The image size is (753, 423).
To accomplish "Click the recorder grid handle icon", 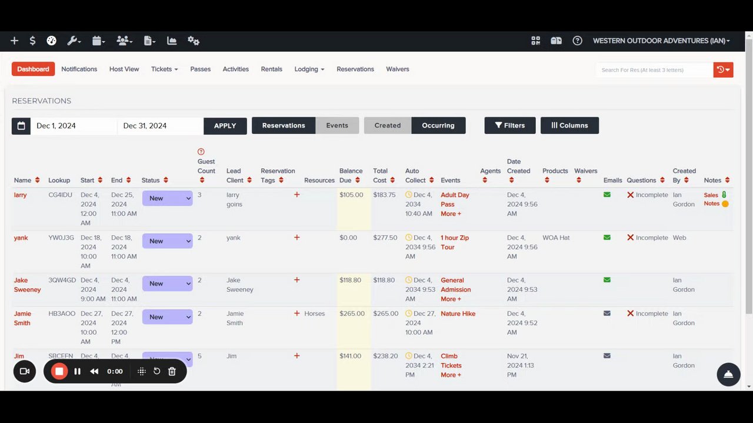I will (142, 371).
